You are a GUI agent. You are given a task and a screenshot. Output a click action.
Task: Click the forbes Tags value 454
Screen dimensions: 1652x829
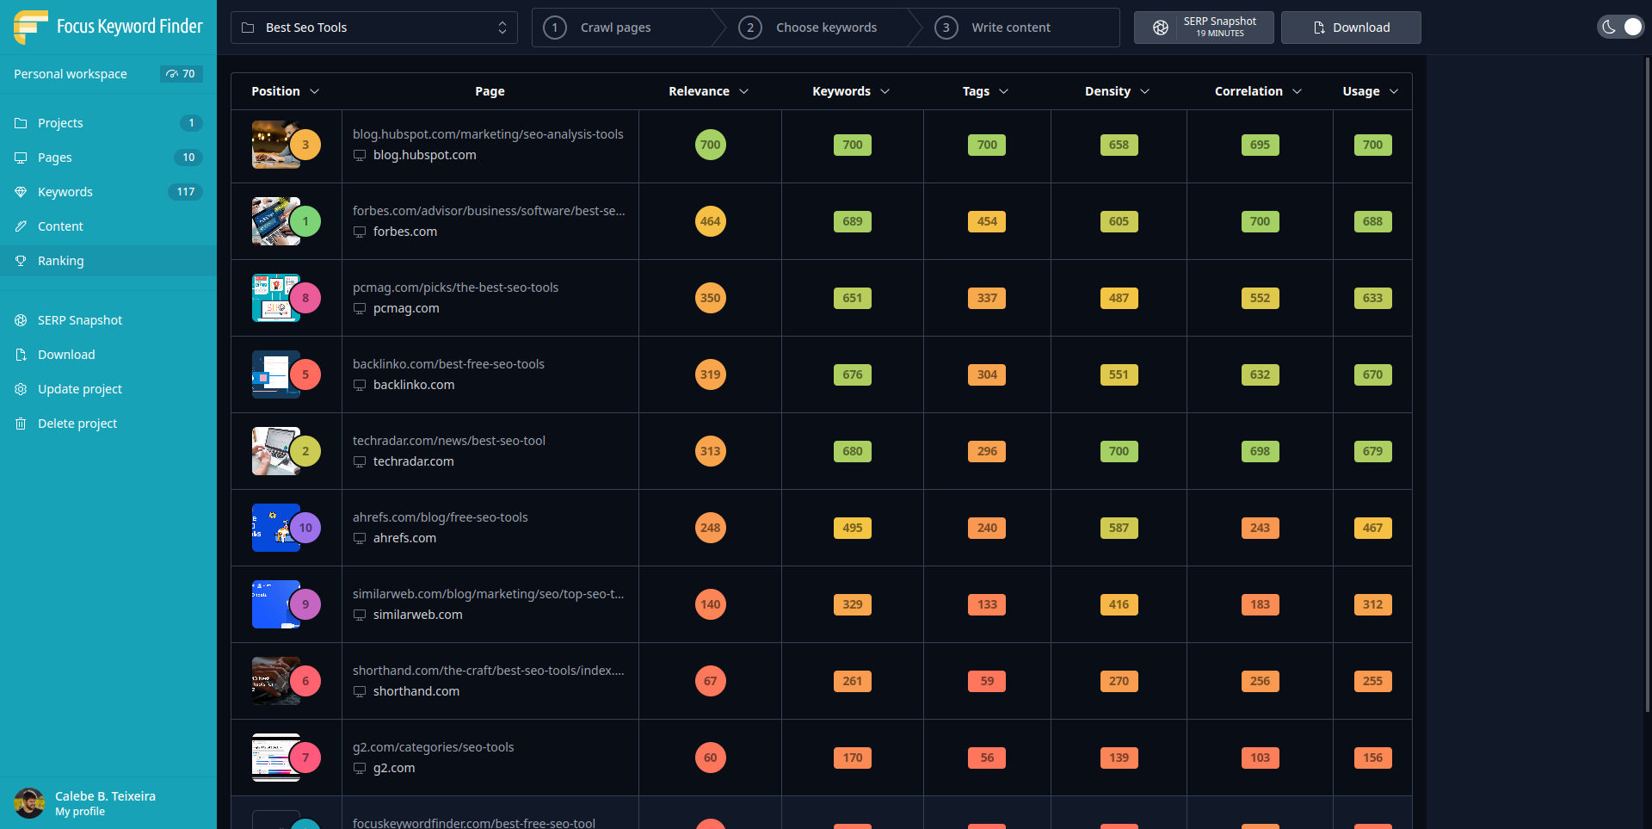pos(987,221)
